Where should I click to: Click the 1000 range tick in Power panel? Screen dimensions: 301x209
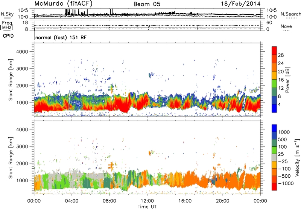tap(22, 102)
